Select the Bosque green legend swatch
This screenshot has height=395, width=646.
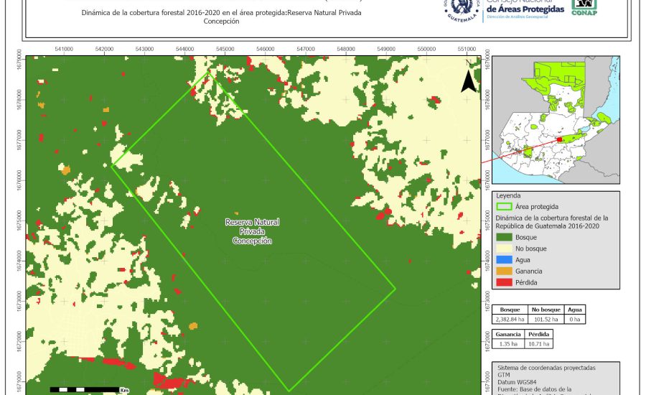pyautogui.click(x=505, y=236)
